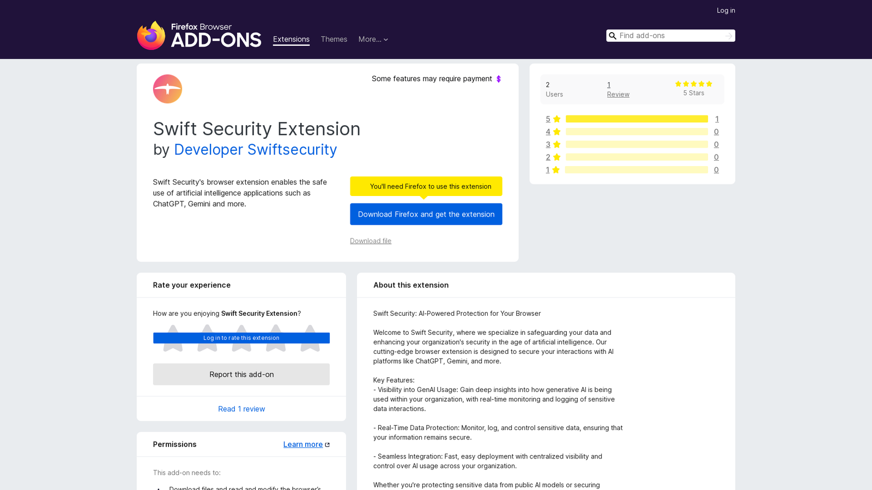Click the search submit arrow icon
This screenshot has width=872, height=490.
pos(729,36)
